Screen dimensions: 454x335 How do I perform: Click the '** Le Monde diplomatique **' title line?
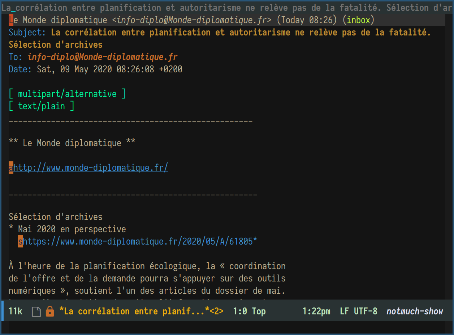tap(72, 143)
